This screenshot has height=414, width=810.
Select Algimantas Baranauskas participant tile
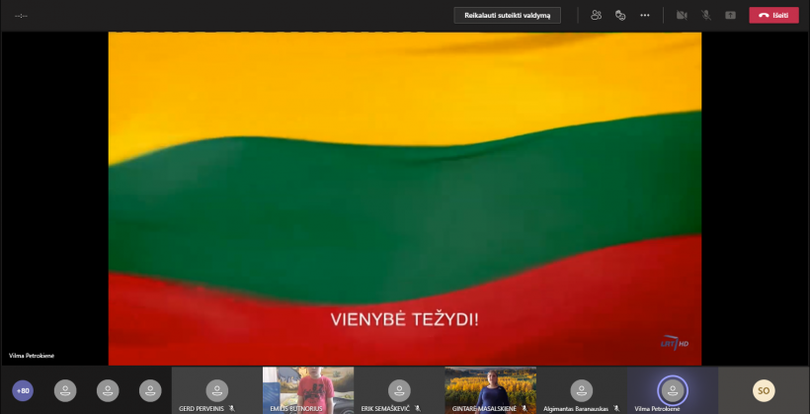(582, 390)
